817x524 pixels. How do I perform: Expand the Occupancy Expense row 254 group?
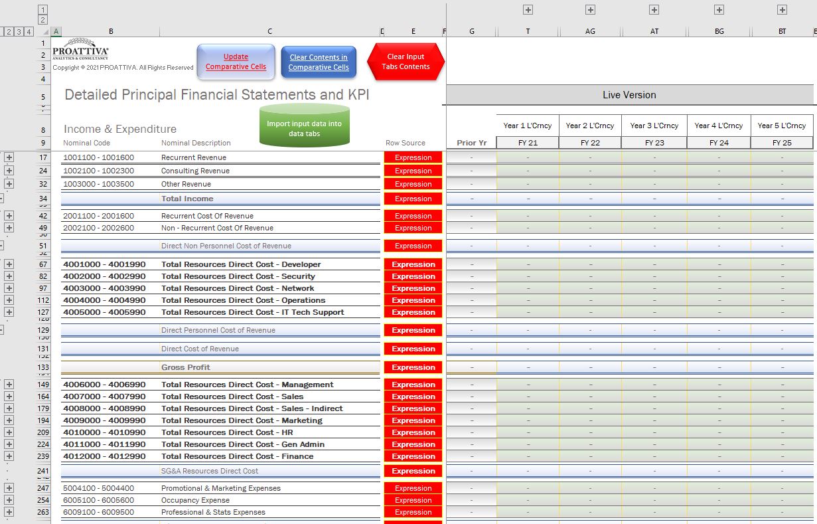9,500
